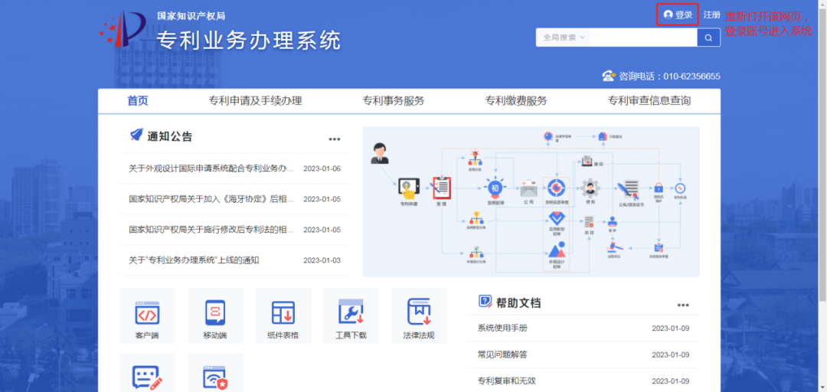
Task: Click the 撤回 laptop icon in flowchart
Action: pos(586,160)
